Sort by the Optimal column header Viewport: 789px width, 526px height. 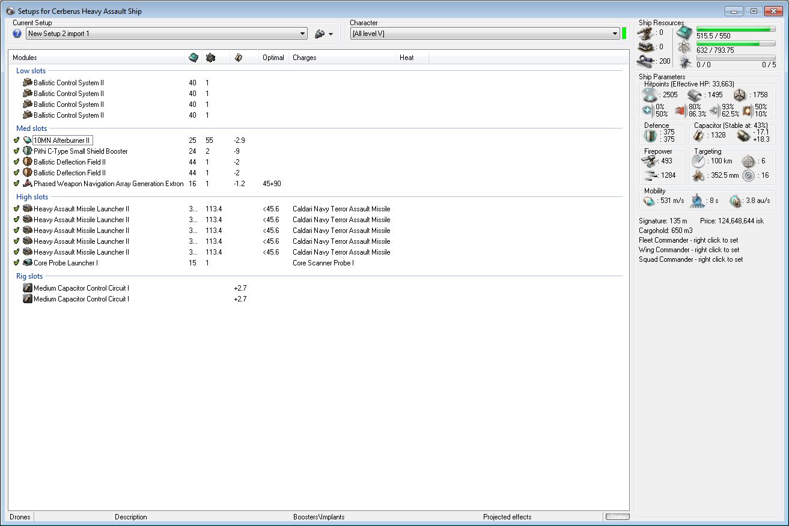pos(273,58)
